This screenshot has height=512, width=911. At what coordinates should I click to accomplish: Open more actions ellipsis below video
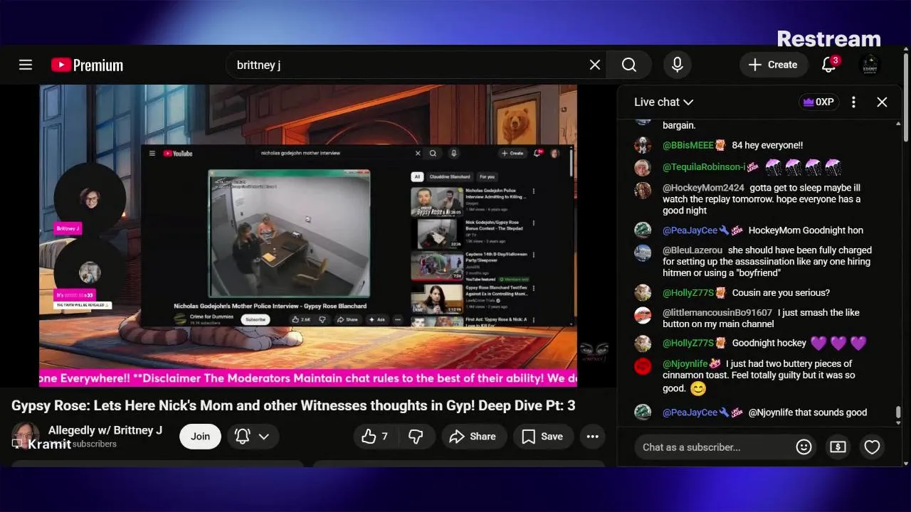point(592,437)
